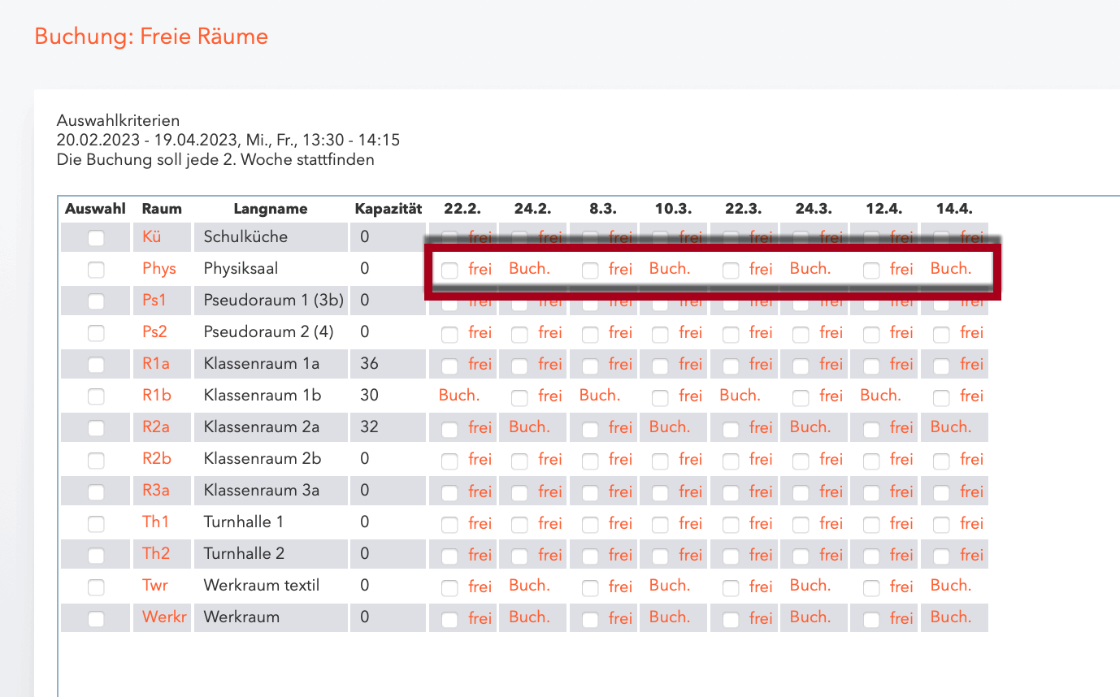This screenshot has height=697, width=1120.
Task: View Physiksaal's Buch. booking on 14.4.
Action: pyautogui.click(x=951, y=268)
